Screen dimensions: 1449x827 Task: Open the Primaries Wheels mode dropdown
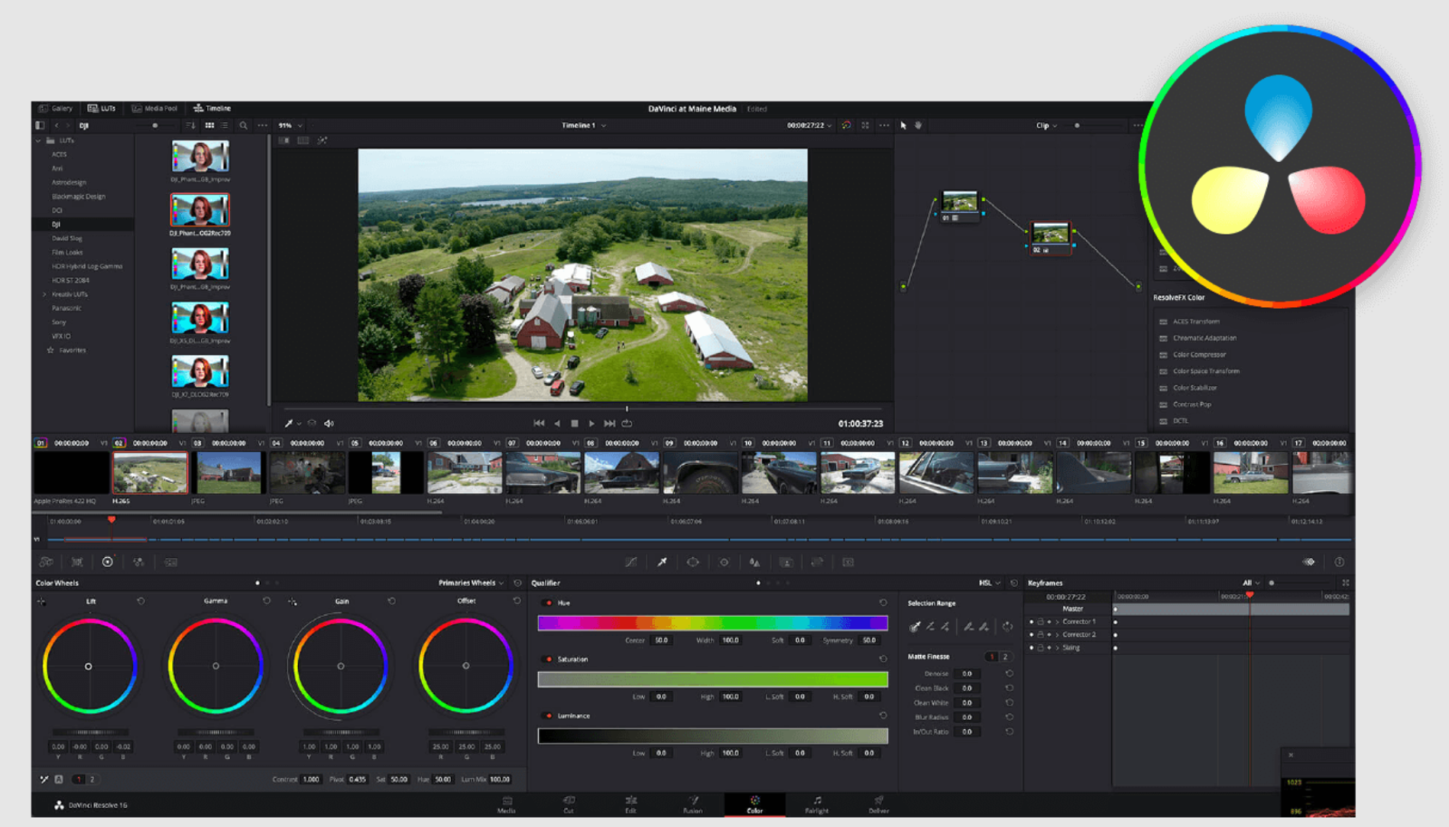(x=471, y=582)
